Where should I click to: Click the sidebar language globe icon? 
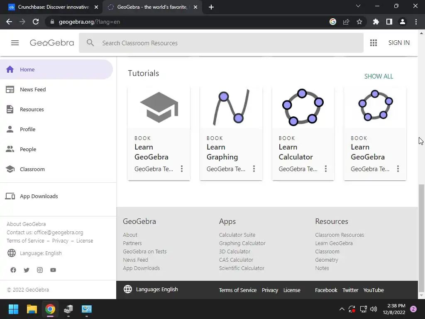pos(12,253)
